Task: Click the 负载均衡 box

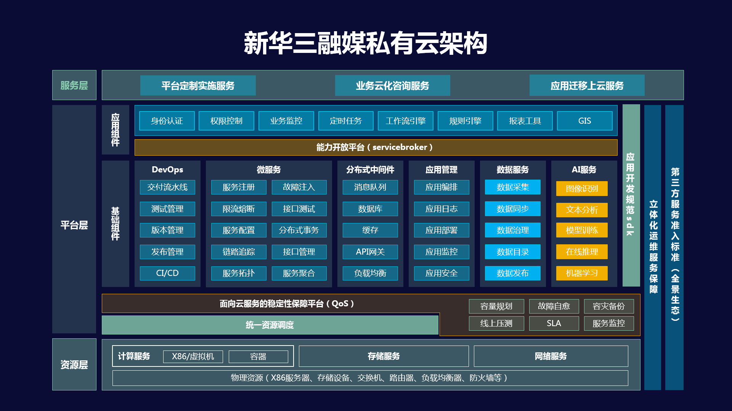Action: coord(370,273)
